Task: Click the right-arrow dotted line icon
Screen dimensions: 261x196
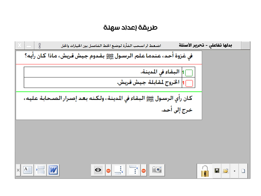Action: click(134, 170)
